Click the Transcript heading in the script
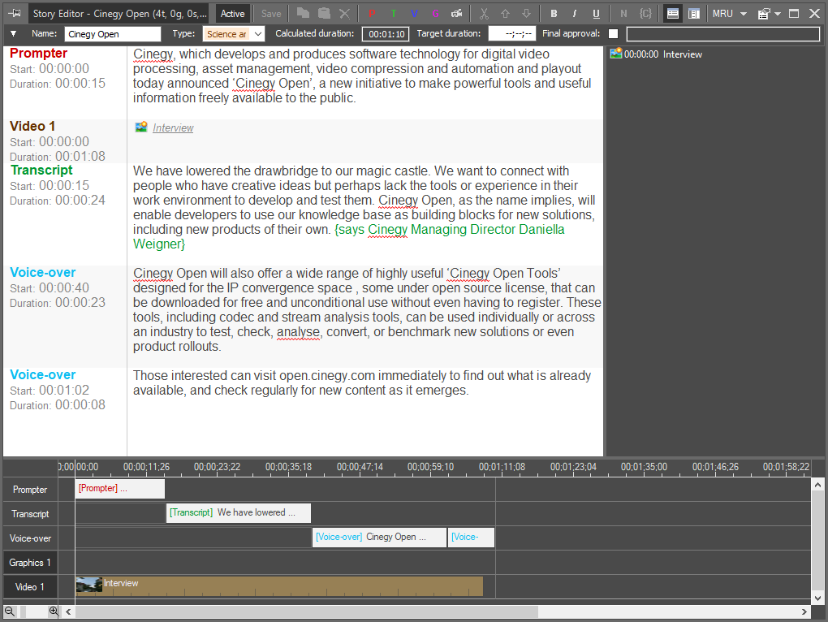Viewport: 828px width, 622px height. [x=41, y=170]
